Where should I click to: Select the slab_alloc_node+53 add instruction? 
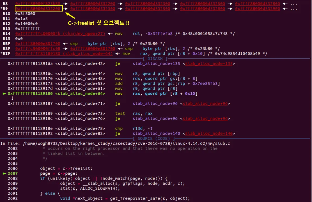click(x=114, y=83)
